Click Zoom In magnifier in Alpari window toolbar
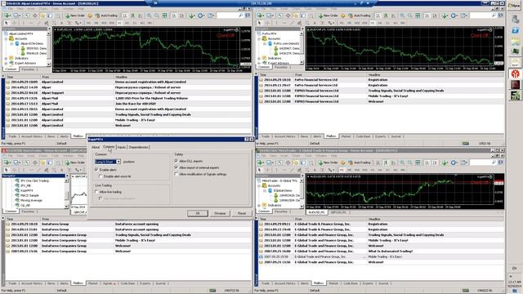The height and width of the screenshot is (294, 523). (149, 16)
